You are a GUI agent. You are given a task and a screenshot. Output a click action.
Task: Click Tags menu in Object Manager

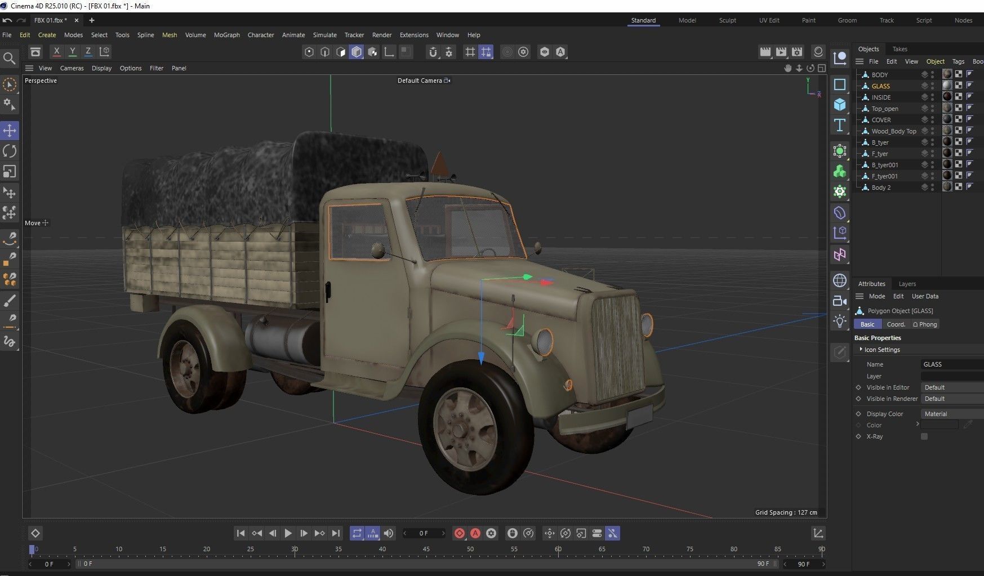(958, 61)
